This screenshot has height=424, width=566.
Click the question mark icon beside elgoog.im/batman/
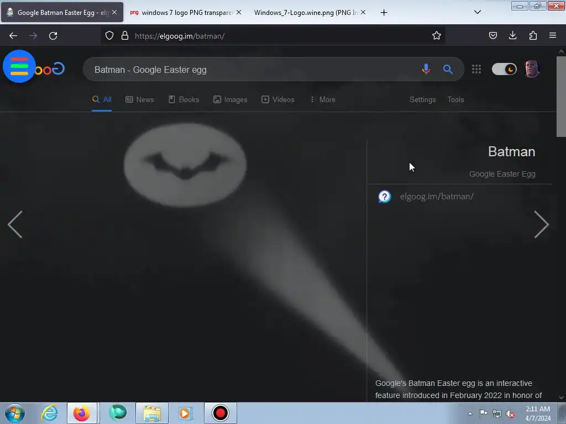click(385, 197)
